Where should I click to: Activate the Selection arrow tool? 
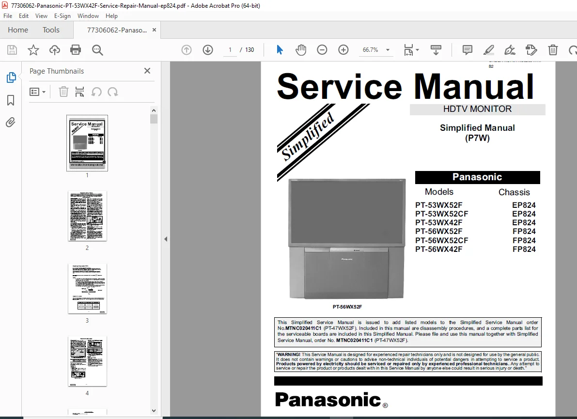280,50
